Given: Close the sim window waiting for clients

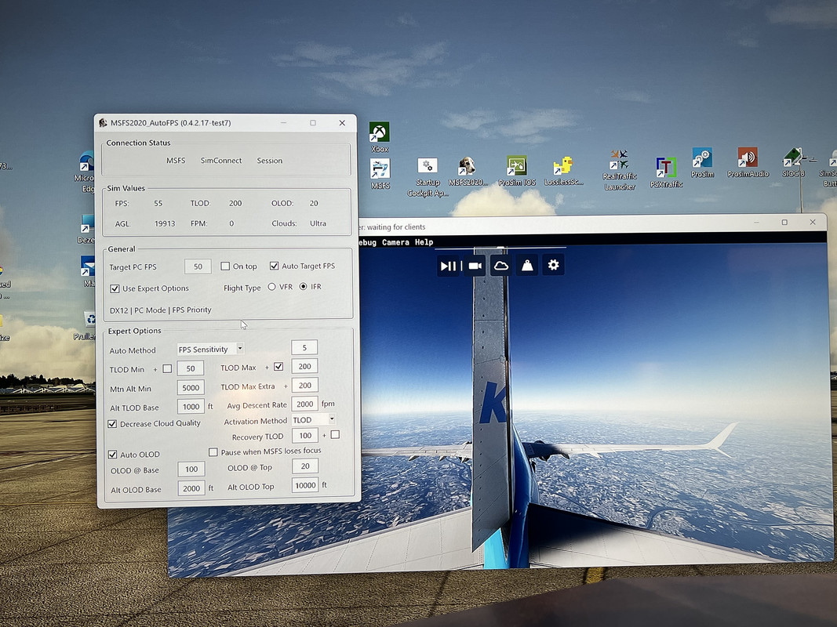Looking at the screenshot, I should point(813,223).
